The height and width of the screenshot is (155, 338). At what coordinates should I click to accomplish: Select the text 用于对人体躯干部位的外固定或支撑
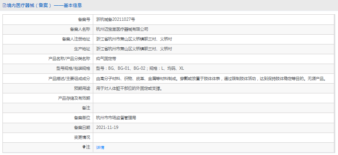(x=129, y=88)
